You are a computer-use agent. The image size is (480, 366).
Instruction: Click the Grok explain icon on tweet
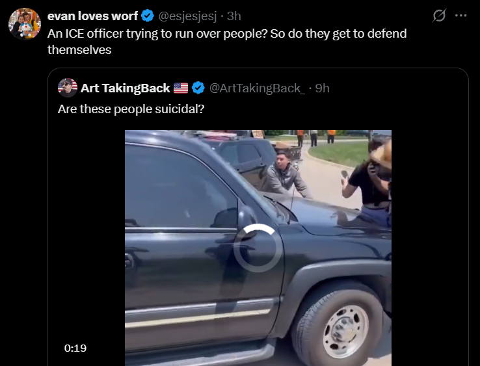pos(439,16)
